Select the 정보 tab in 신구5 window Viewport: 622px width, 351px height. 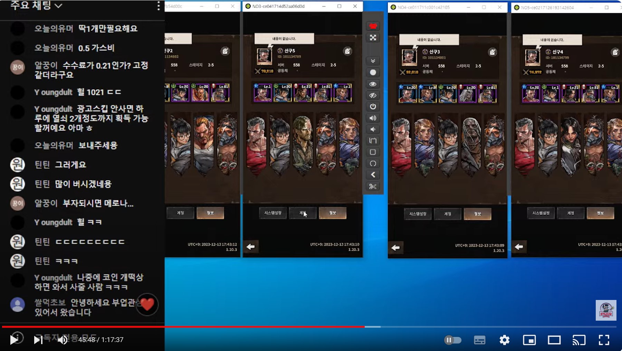point(332,213)
